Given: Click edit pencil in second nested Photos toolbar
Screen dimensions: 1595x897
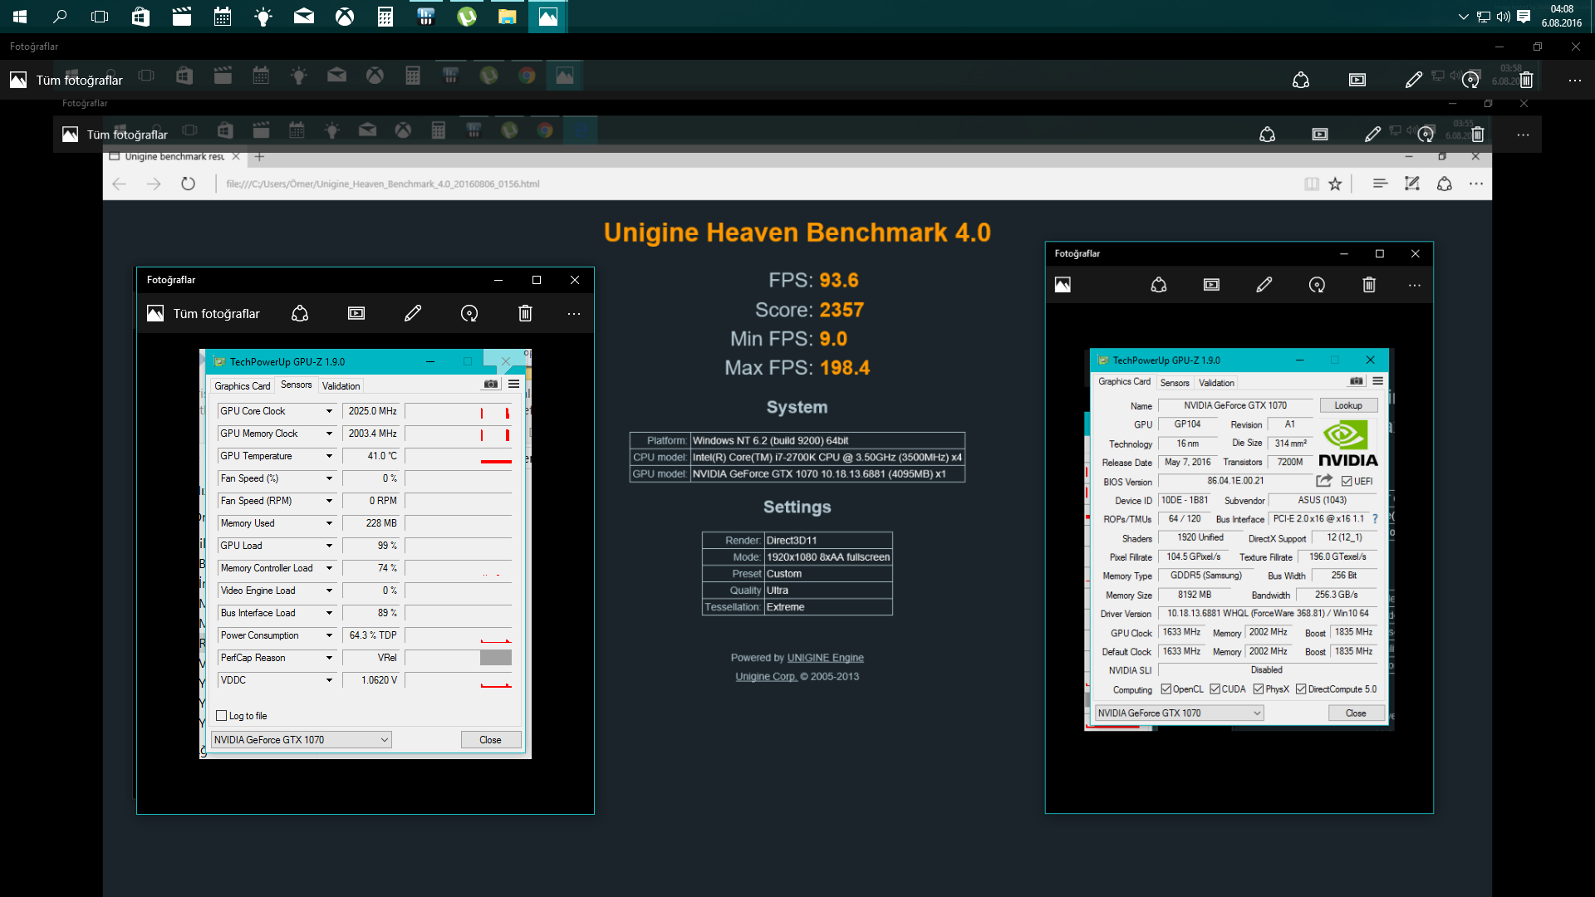Looking at the screenshot, I should [x=1372, y=135].
